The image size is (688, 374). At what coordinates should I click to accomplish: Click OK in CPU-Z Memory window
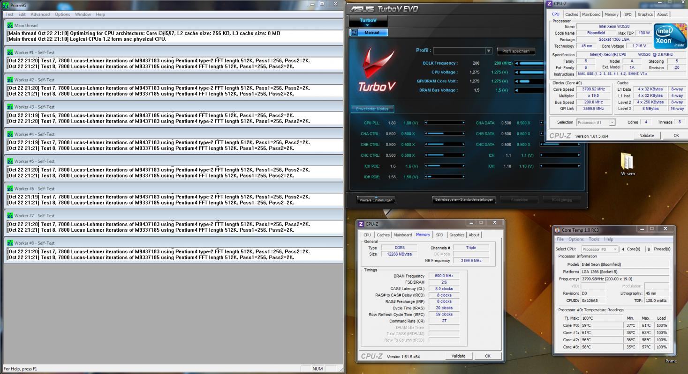click(488, 356)
